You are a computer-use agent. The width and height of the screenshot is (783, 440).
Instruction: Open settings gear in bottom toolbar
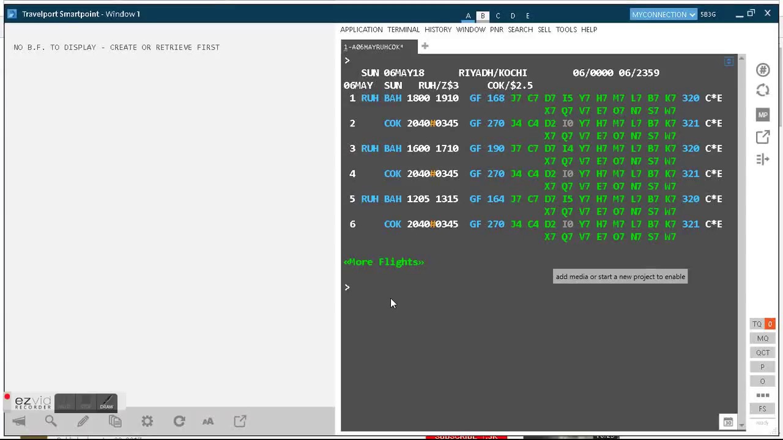(x=147, y=421)
